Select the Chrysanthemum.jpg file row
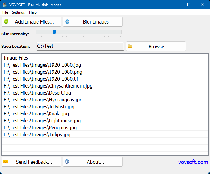 click(105, 86)
